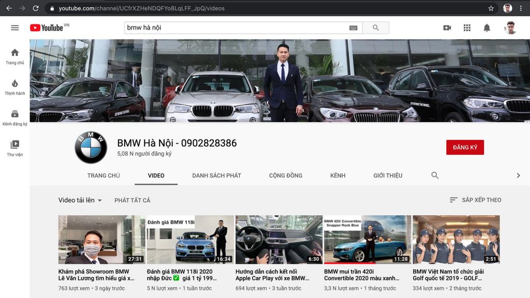The width and height of the screenshot is (530, 298).
Task: Go to Thịnh hành in sidebar
Action: [x=14, y=87]
